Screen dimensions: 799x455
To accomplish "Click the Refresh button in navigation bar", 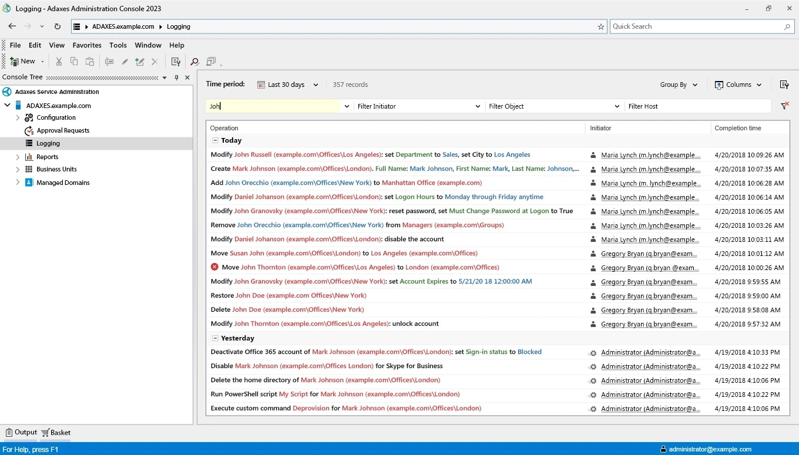I will click(58, 26).
